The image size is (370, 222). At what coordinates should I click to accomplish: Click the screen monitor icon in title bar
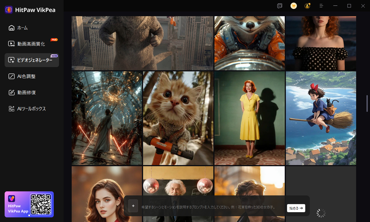pos(280,6)
